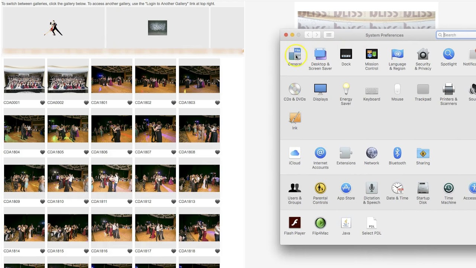Favorite photo CDA1804 with heart icon

click(x=42, y=152)
